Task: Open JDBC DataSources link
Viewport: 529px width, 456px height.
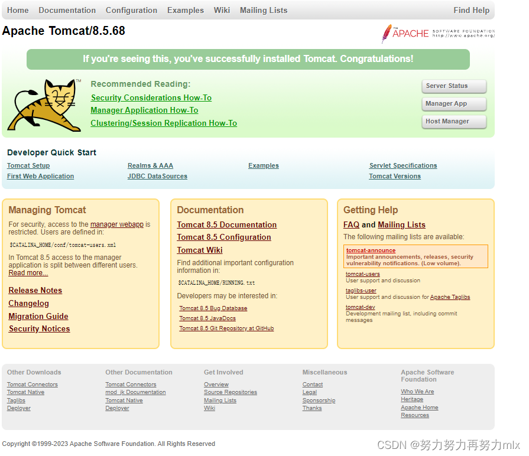Action: (x=158, y=176)
